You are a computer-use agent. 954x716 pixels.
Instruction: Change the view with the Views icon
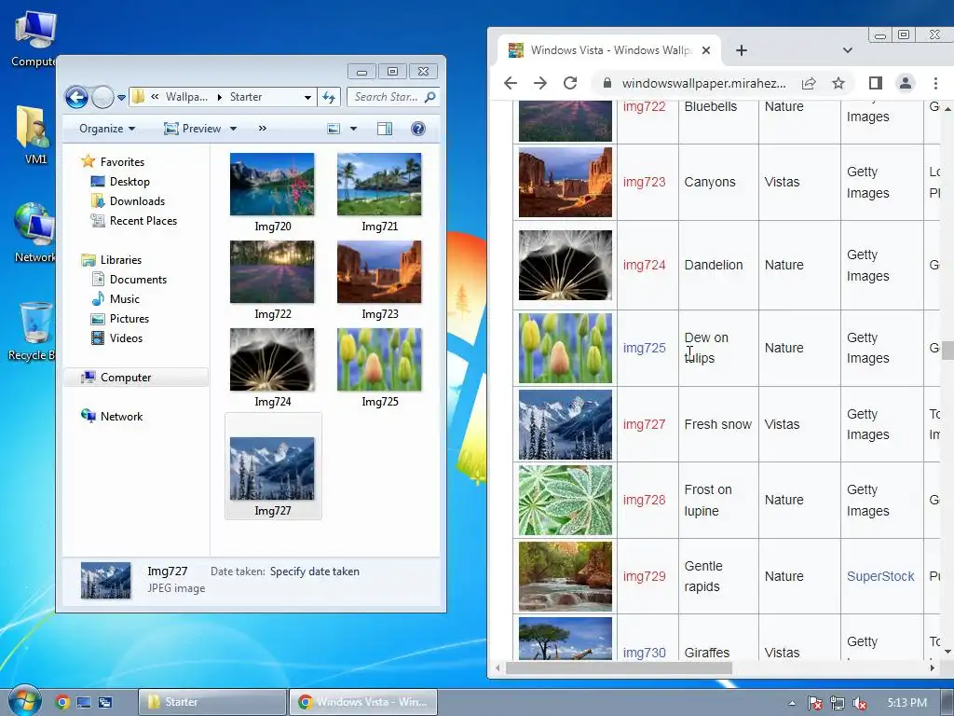click(334, 129)
